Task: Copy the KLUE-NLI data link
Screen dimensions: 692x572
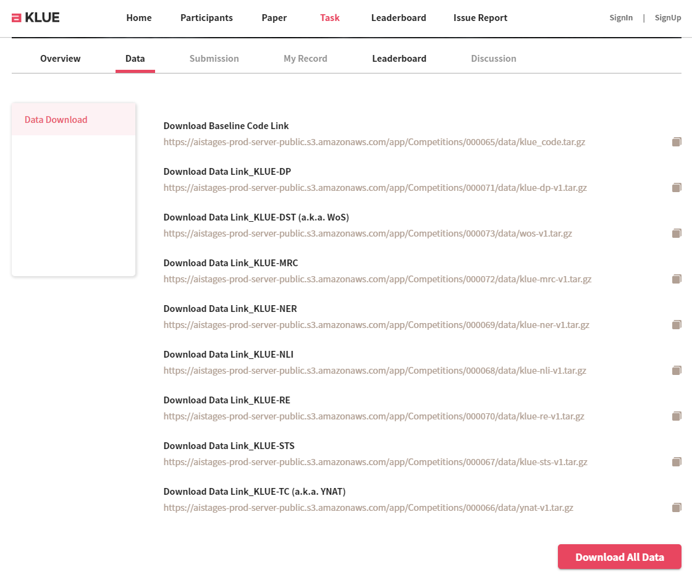Action: point(677,371)
